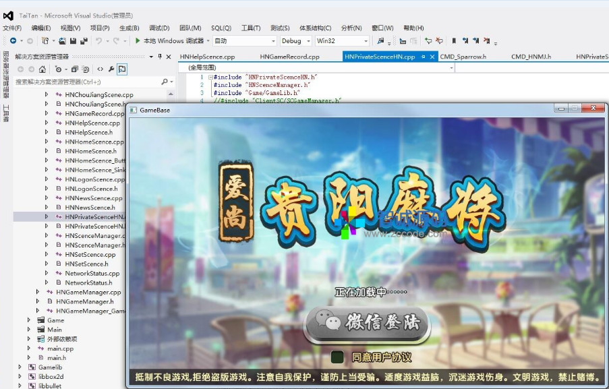Expand the 外部依赖项 node
This screenshot has width=609, height=389.
[x=29, y=338]
